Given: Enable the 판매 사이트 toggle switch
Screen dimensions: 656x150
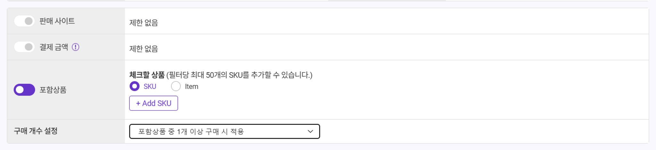Looking at the screenshot, I should (x=24, y=21).
